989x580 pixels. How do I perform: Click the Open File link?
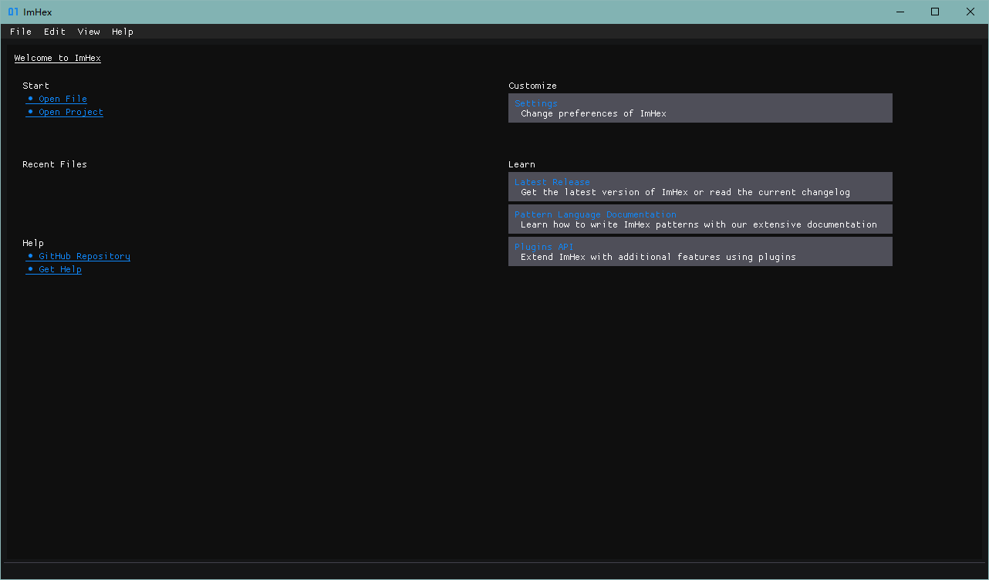pyautogui.click(x=56, y=99)
